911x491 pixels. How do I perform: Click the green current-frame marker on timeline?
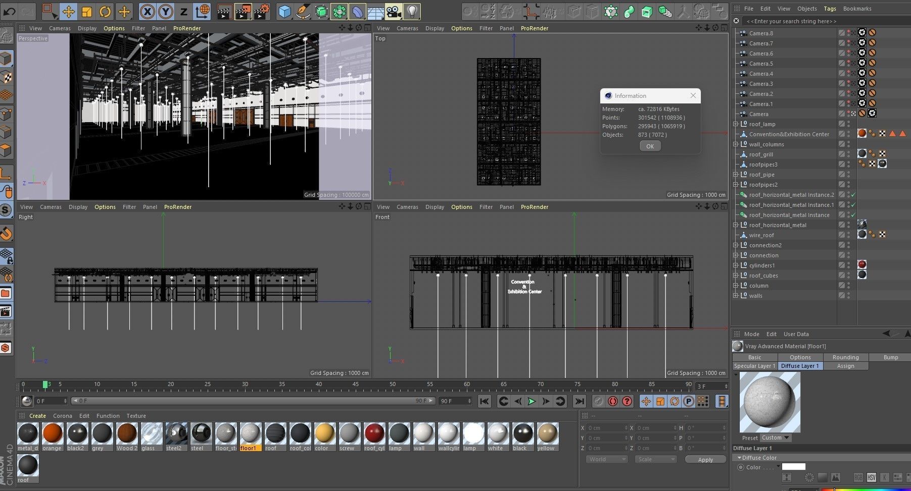[x=45, y=385]
